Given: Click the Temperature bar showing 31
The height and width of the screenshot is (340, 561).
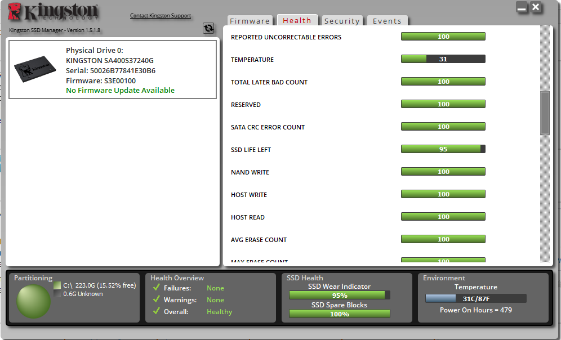Looking at the screenshot, I should [443, 59].
